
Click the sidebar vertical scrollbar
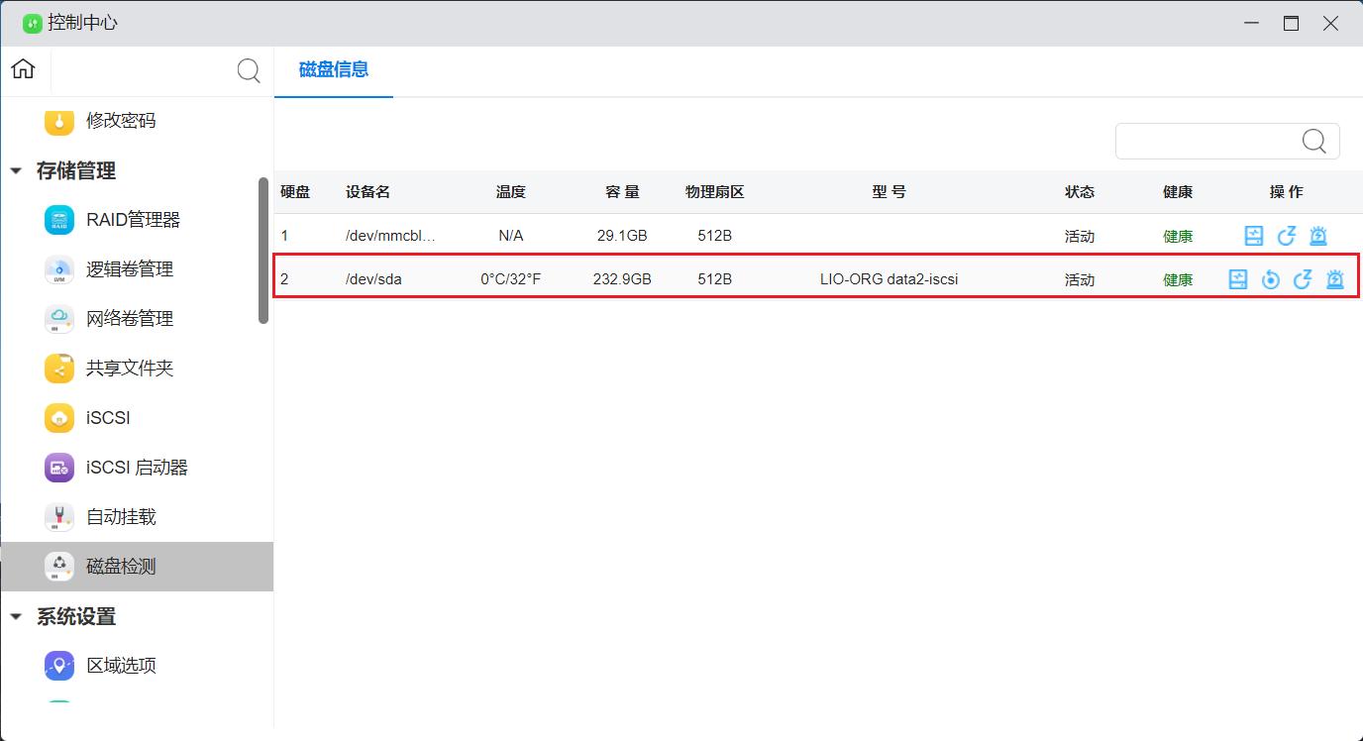point(263,250)
